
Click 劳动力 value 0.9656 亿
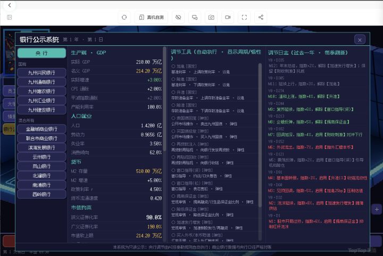151,135
